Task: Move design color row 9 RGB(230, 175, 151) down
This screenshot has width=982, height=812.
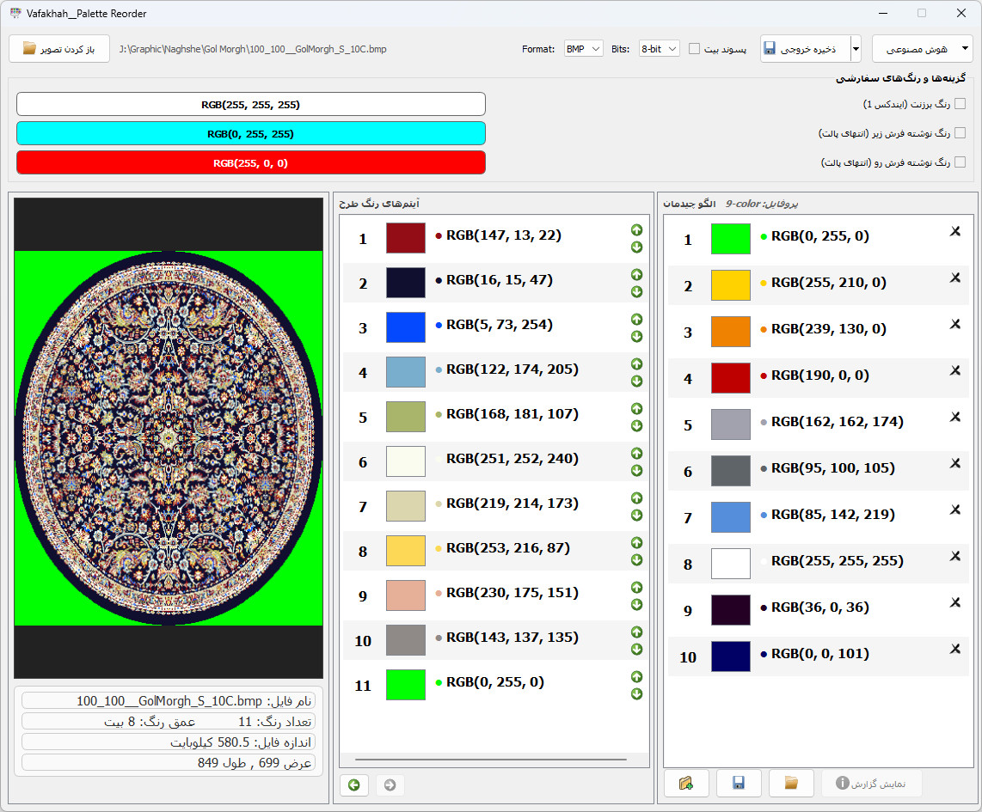Action: 636,605
